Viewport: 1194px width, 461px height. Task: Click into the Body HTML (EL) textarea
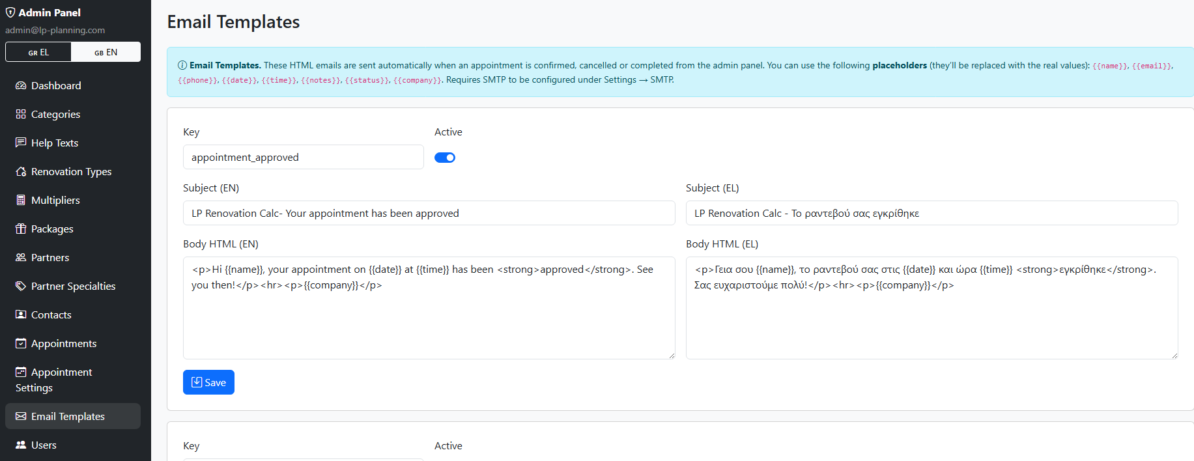[932, 308]
